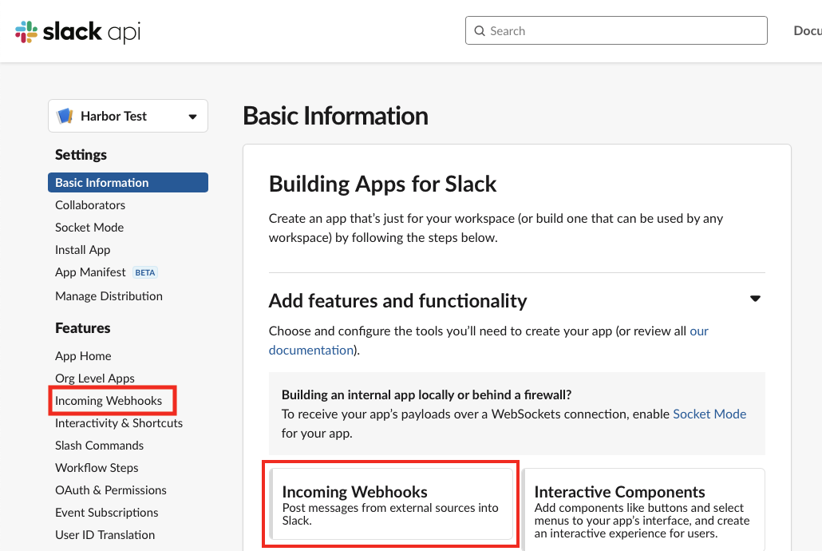
Task: Open Workflow Steps feature
Action: coord(97,468)
